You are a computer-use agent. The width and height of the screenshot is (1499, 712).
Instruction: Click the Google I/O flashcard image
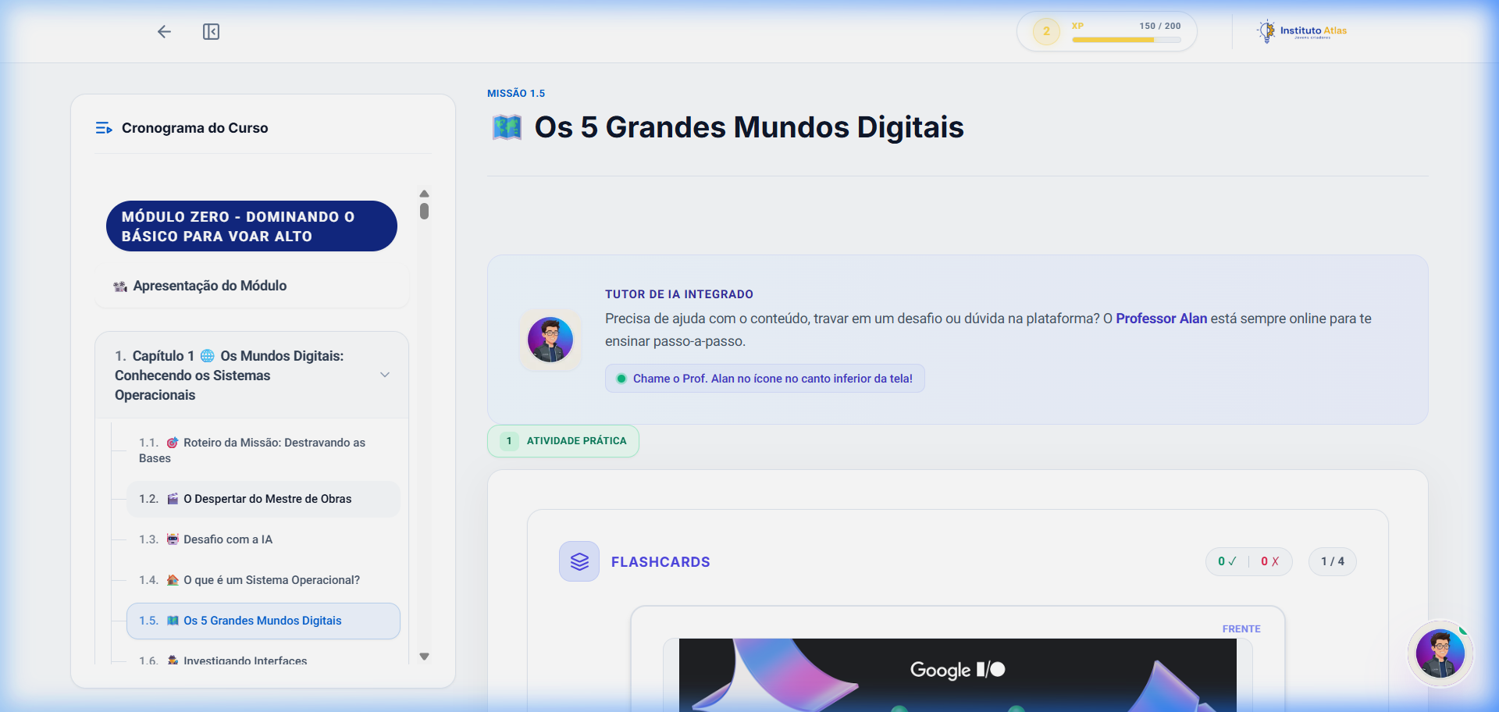(x=957, y=675)
